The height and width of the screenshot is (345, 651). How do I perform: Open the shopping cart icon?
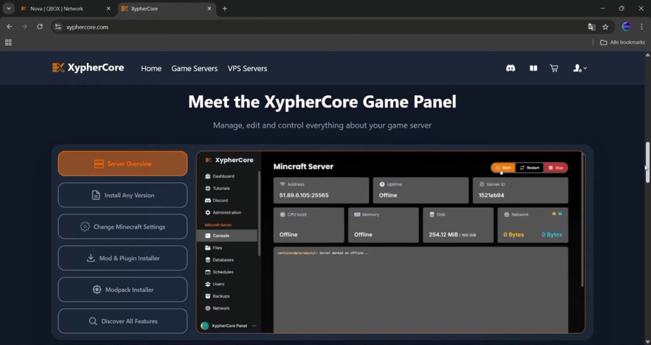tap(554, 68)
